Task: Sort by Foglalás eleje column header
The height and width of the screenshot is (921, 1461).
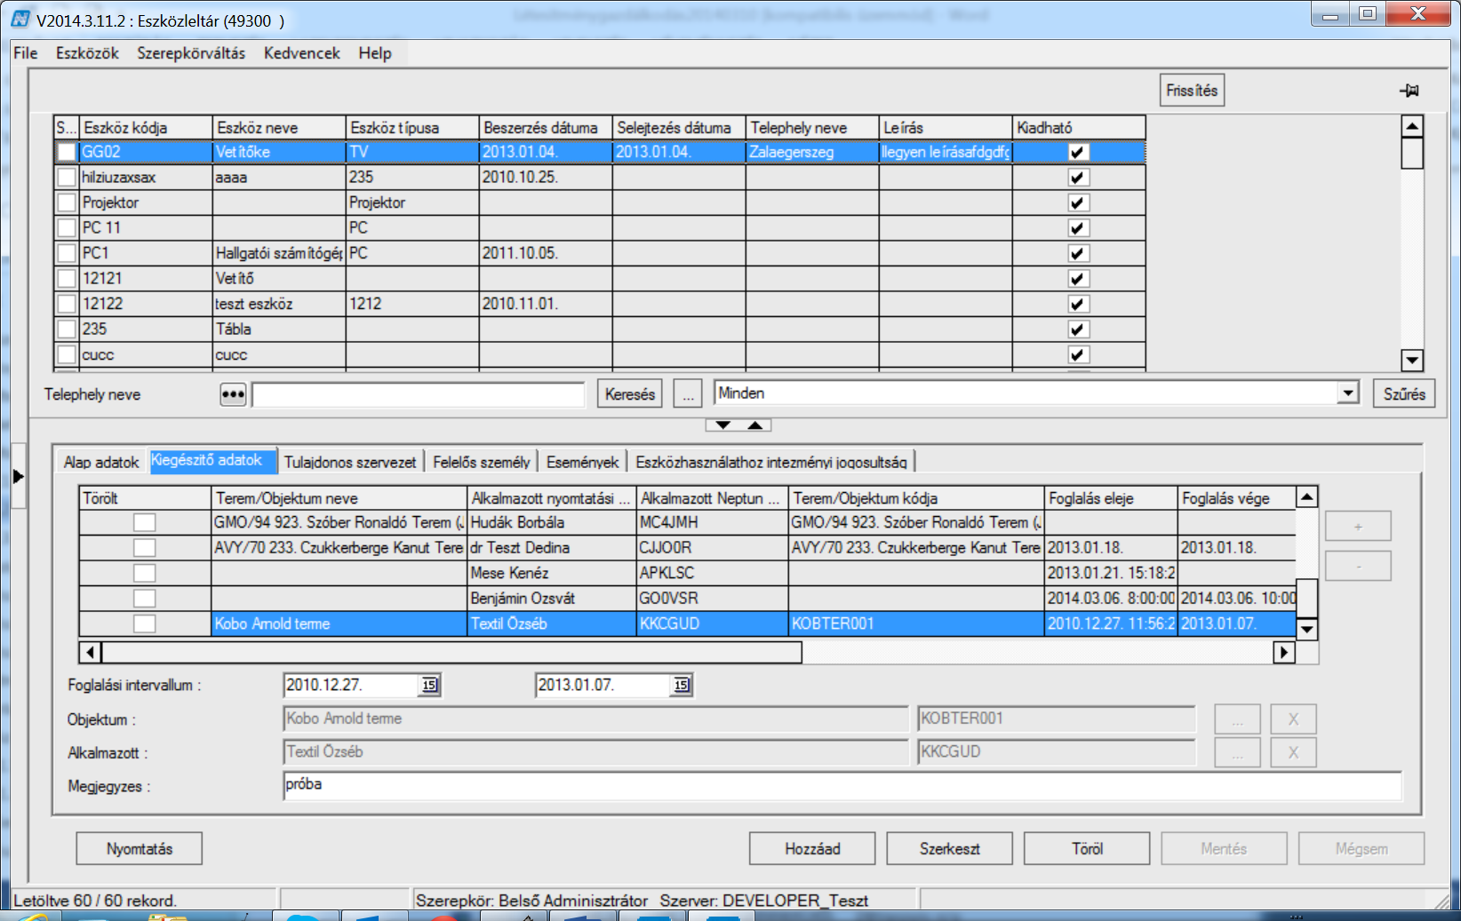Action: (1111, 498)
